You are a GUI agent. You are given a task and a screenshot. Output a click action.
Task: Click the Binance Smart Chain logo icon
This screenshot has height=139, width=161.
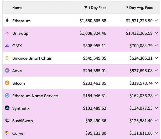[x=7, y=58]
